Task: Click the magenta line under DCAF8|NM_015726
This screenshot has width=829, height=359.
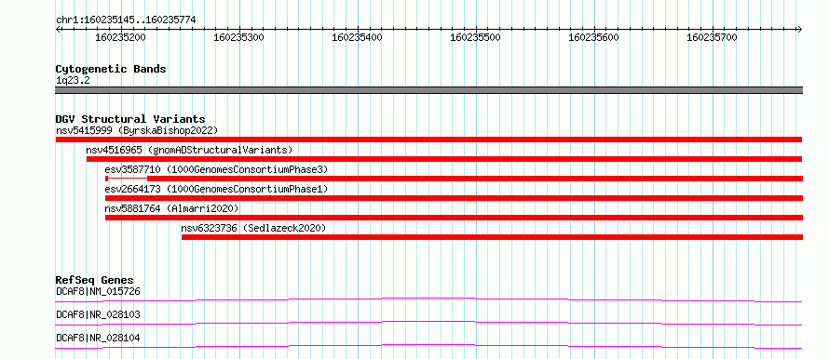Action: (428, 299)
